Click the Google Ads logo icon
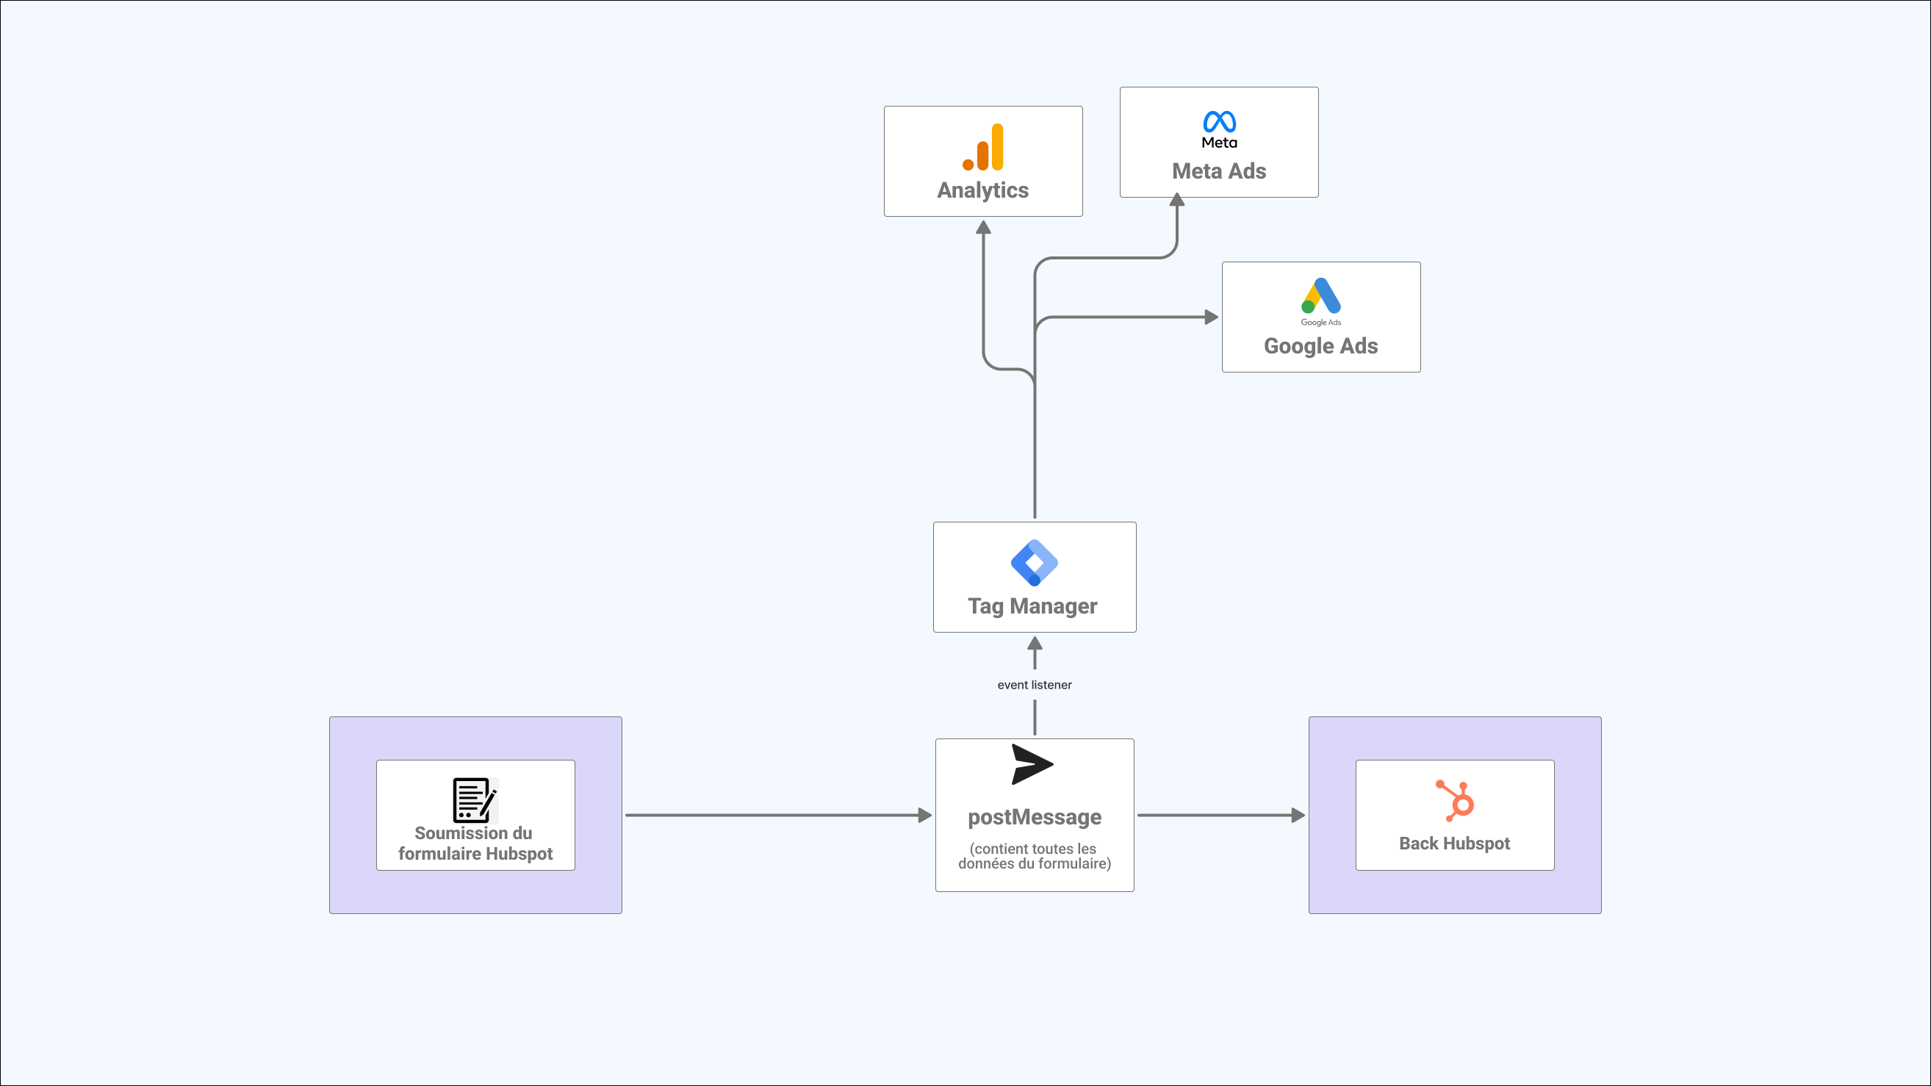1931x1086 pixels. (1320, 296)
